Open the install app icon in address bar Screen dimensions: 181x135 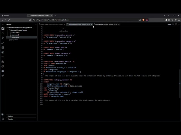(139, 20)
